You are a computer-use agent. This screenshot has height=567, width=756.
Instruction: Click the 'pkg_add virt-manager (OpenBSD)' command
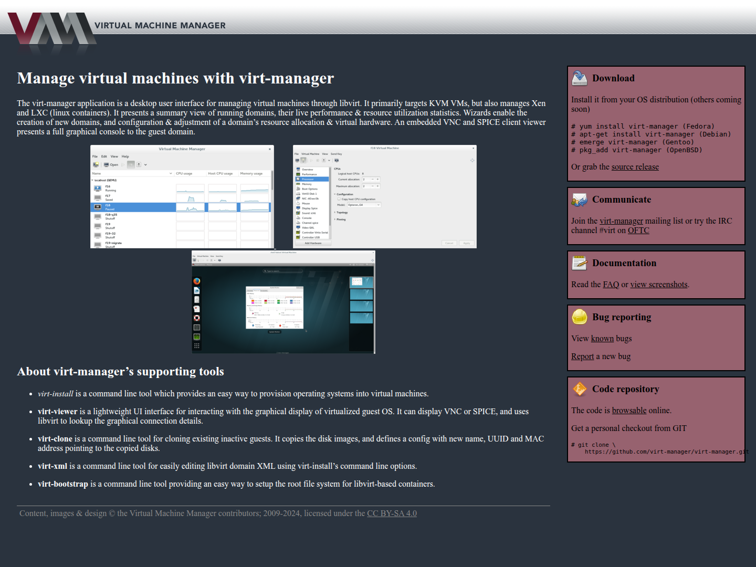click(x=637, y=150)
